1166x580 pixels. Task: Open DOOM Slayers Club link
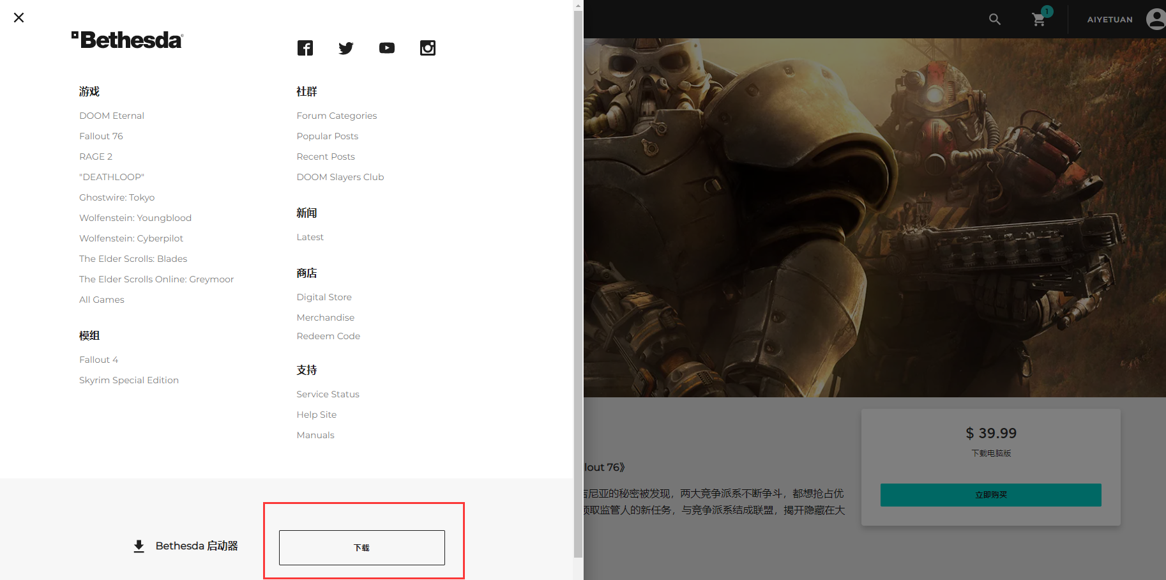340,177
